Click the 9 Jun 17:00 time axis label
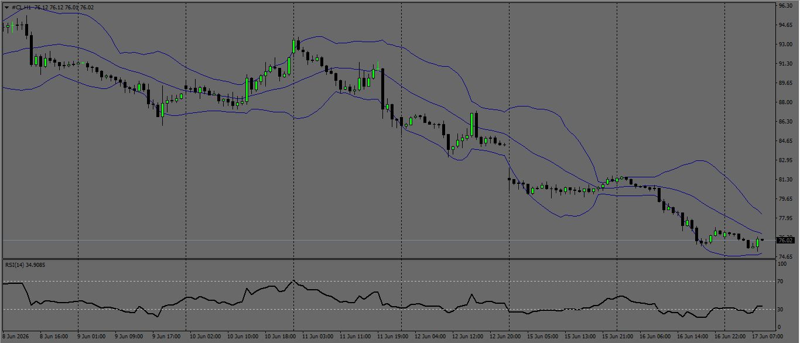This screenshot has width=800, height=343. pos(167,337)
